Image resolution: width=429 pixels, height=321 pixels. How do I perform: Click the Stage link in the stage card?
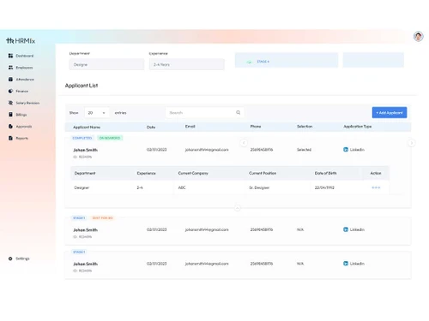click(x=263, y=62)
